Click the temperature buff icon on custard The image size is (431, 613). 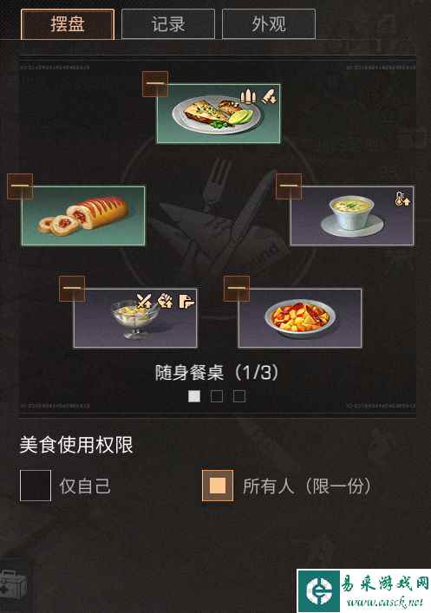402,199
